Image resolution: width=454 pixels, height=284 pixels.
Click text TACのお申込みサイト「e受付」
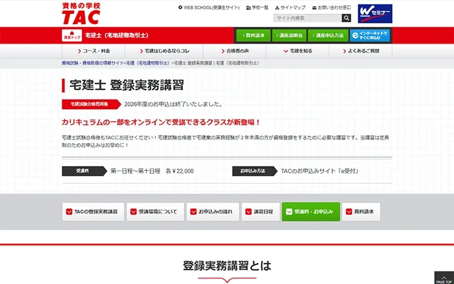tap(320, 171)
